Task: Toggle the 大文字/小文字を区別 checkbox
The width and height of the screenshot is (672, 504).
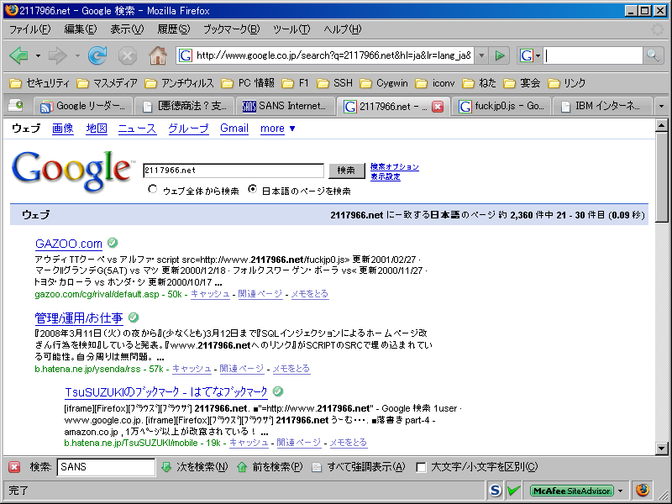Action: coord(422,467)
